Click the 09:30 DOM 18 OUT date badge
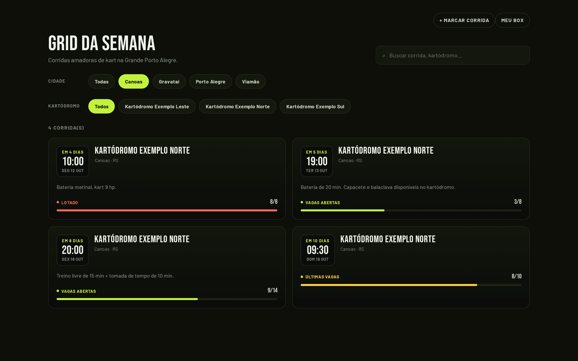 (318, 250)
